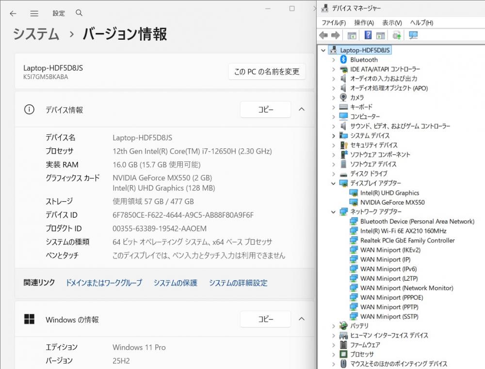Expand サウンド、ビデオ、およびゲーム コントローラー category
Viewport: 485px width, 369px height.
coord(334,126)
